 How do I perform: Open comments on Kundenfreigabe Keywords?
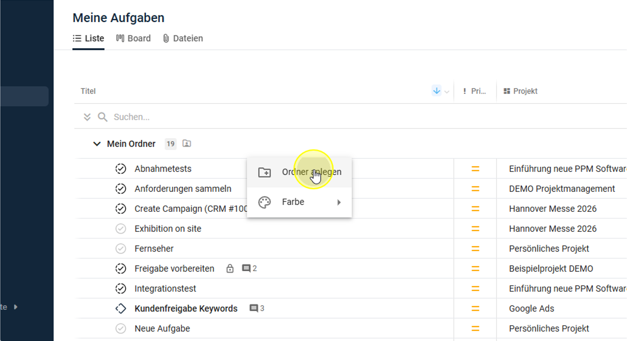pyautogui.click(x=257, y=308)
